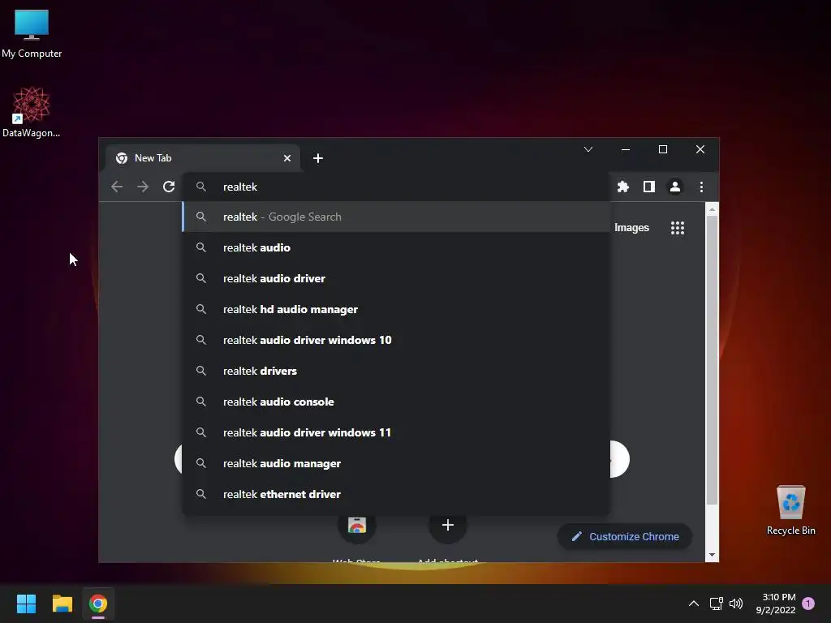Choose 'realtek audio manager' suggestion
This screenshot has height=623, width=831.
(395, 463)
